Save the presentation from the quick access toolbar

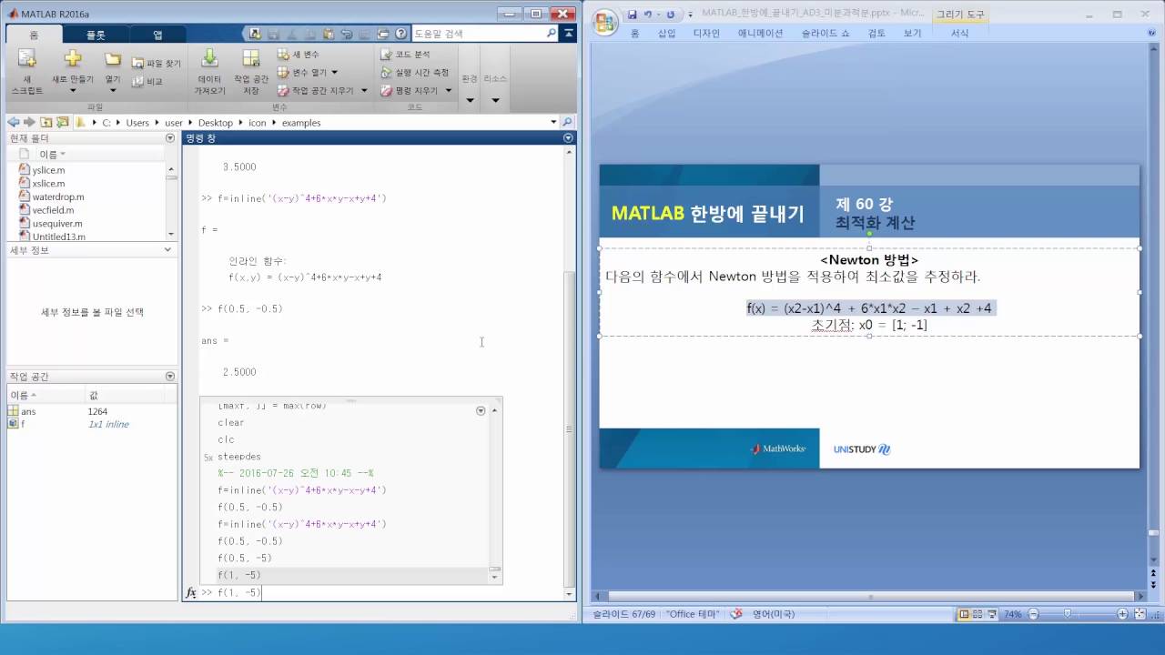tap(633, 15)
